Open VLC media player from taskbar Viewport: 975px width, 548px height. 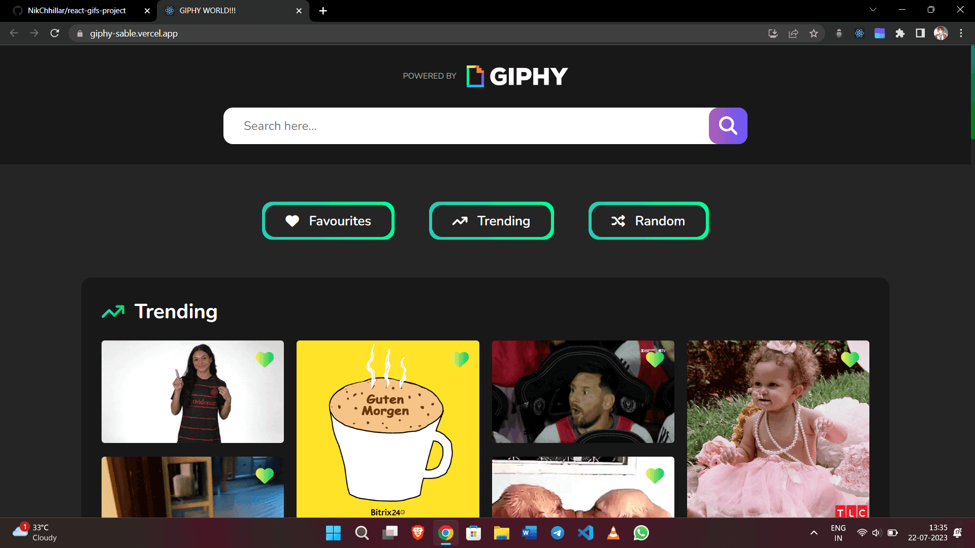613,533
